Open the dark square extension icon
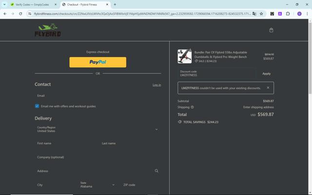Viewport: 312px width, 195px height. pos(272,14)
